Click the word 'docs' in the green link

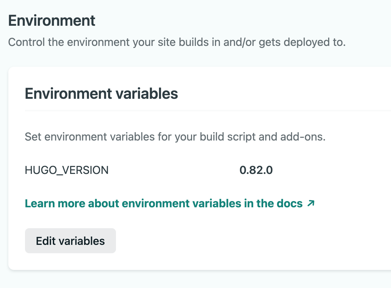click(x=290, y=203)
